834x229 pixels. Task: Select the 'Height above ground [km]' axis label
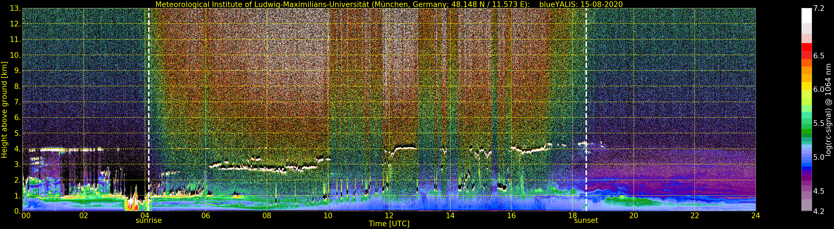coord(4,110)
